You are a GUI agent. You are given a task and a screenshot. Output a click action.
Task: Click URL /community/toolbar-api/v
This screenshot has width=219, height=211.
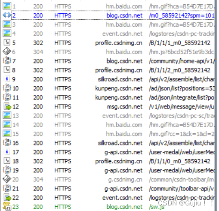182,189
